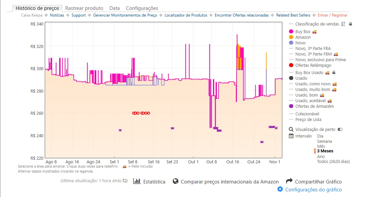Image resolution: width=372 pixels, height=197 pixels.
Task: Click the refresh icon beside última atualização
Action: coord(125,181)
